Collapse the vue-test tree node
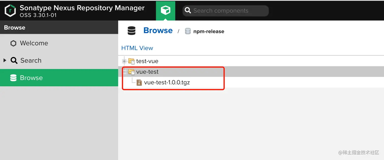Screen dimensions: 384x160 [124, 72]
